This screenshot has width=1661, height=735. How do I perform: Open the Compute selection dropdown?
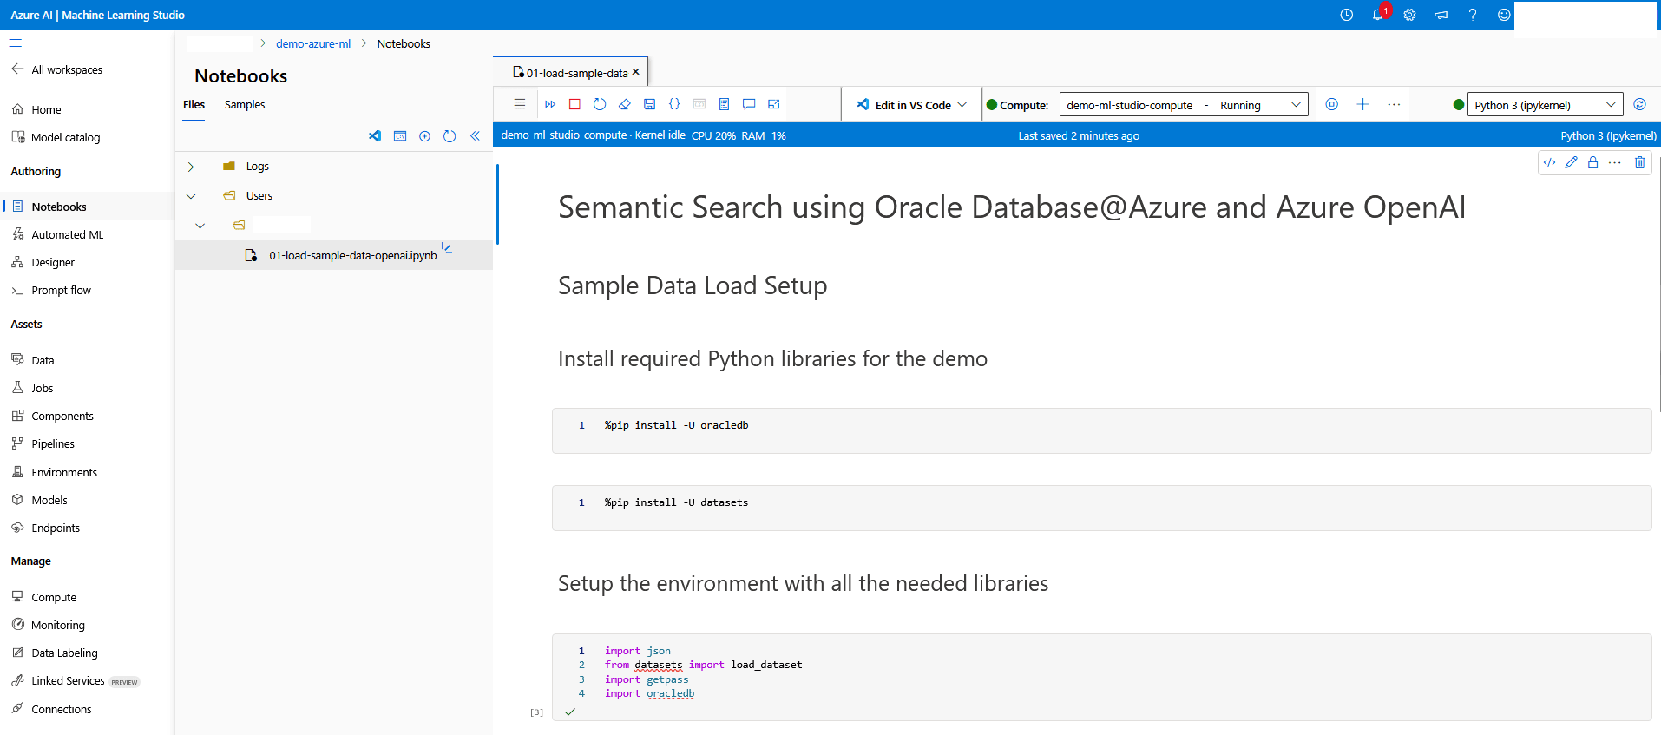(x=1184, y=105)
